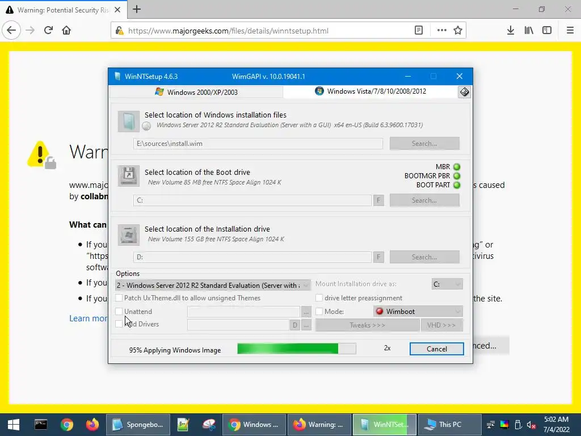Open Firefox downloads panel
The width and height of the screenshot is (581, 436).
click(511, 31)
